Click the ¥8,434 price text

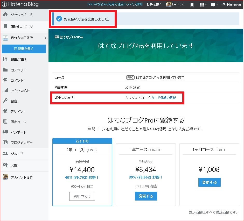click(146, 169)
